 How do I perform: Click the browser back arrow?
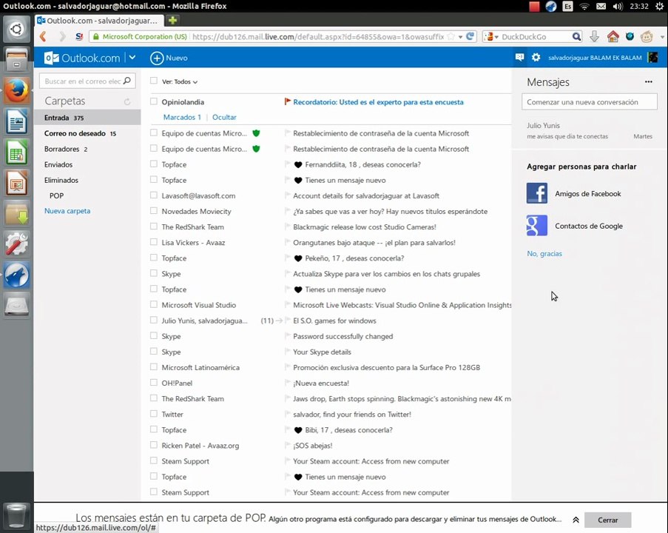tap(43, 37)
